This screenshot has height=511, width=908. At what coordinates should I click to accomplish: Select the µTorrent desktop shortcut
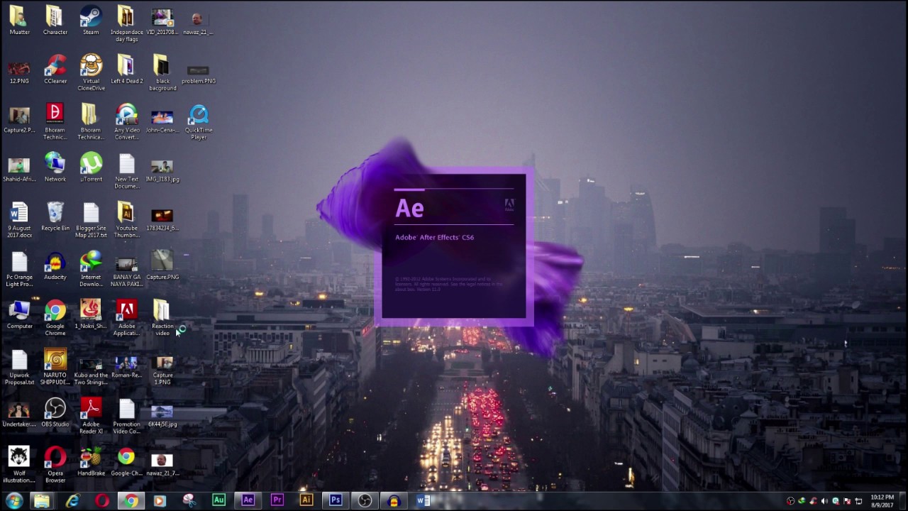[x=91, y=167]
